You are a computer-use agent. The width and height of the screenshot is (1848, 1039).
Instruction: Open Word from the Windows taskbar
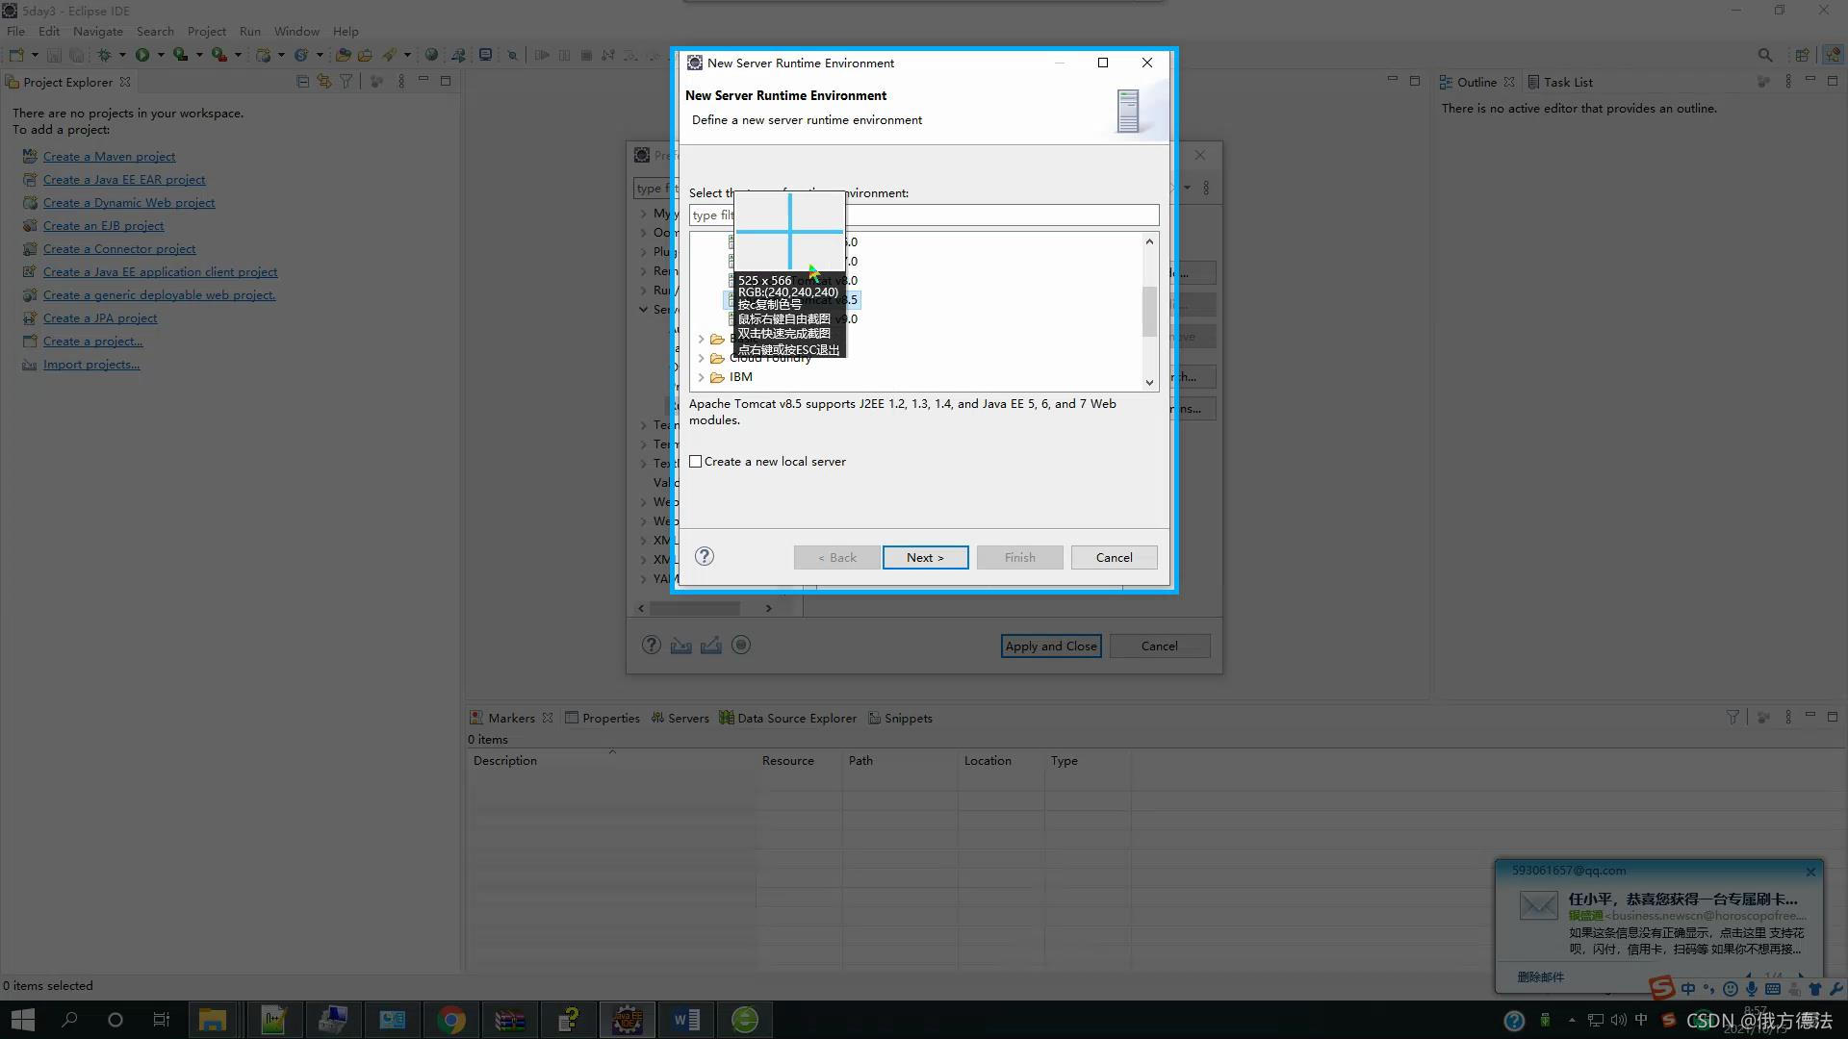686,1020
